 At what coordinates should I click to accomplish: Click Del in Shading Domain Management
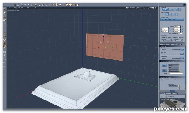(164, 70)
